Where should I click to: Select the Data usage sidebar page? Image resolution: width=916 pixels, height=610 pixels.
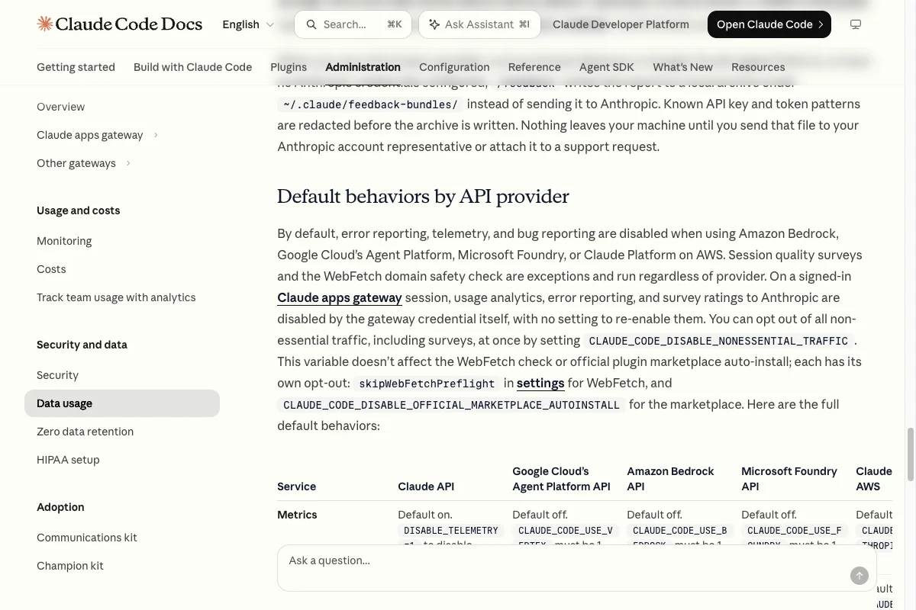coord(122,403)
